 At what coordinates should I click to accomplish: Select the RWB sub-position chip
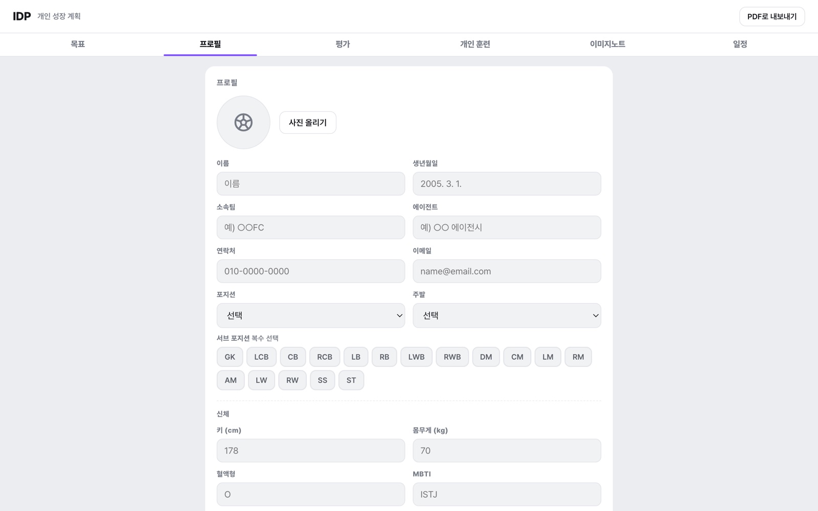[452, 357]
